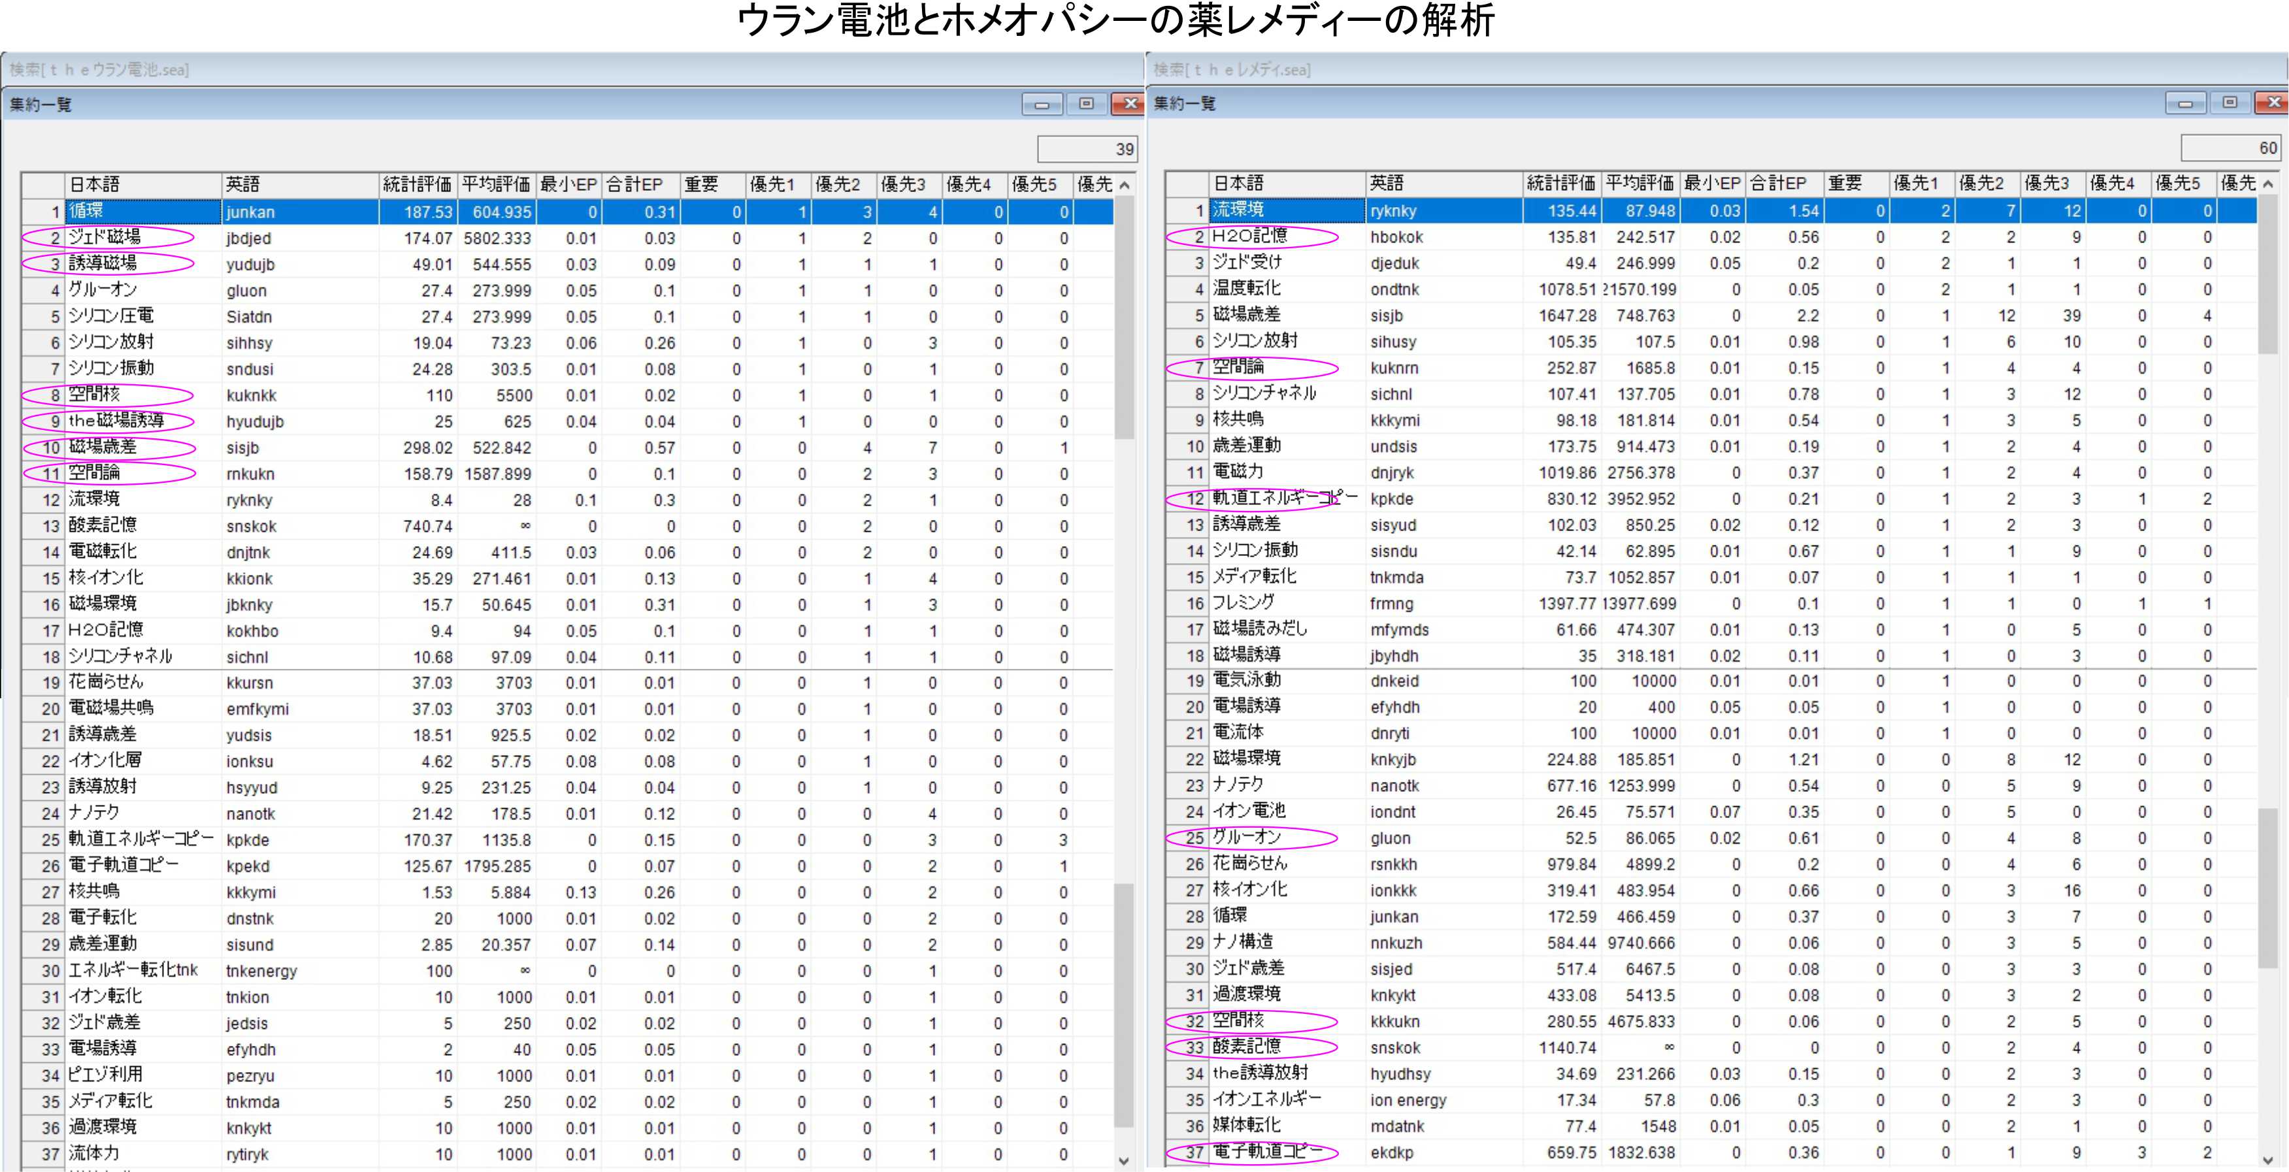Maximize the right 集約一覧 window
This screenshot has width=2289, height=1172.
[2230, 104]
